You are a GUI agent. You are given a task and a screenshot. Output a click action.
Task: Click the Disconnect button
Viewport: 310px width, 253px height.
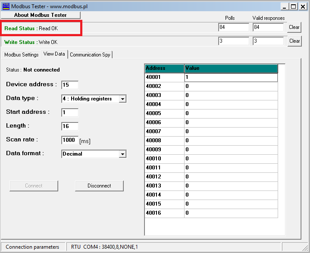[x=99, y=186]
